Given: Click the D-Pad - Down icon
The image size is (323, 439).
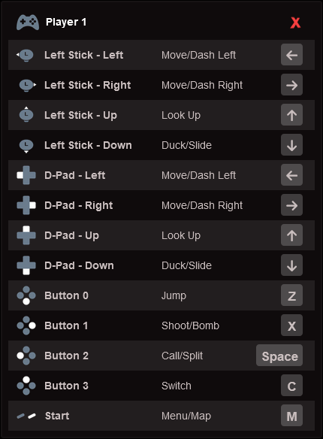Looking at the screenshot, I should [26, 265].
